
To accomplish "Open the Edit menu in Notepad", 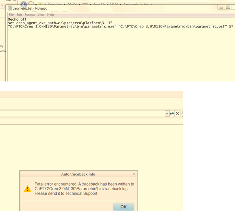I will coord(19,15).
